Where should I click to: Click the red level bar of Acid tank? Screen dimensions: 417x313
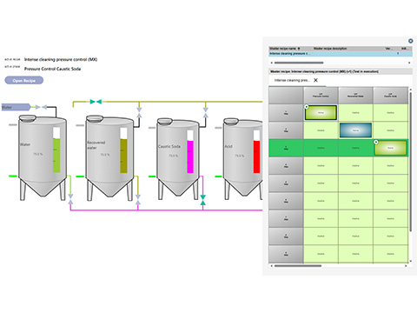point(256,156)
